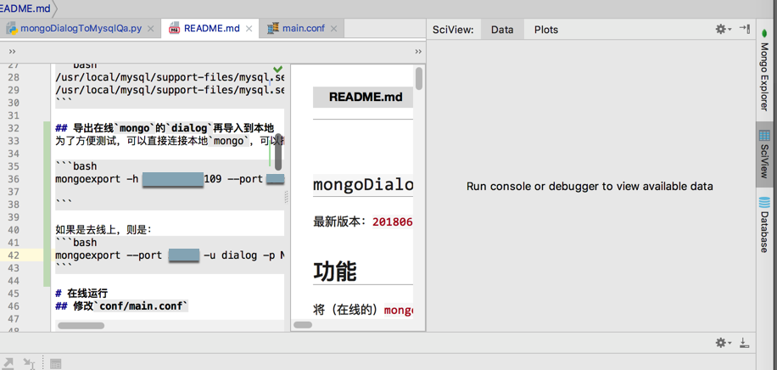Open the Database tool window
Screen dimensions: 777x370
click(x=764, y=225)
